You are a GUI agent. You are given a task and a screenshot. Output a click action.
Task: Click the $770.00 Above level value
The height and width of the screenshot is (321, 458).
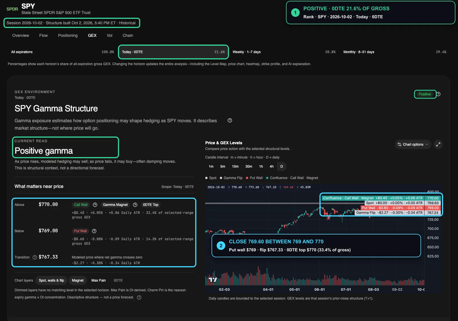point(48,204)
